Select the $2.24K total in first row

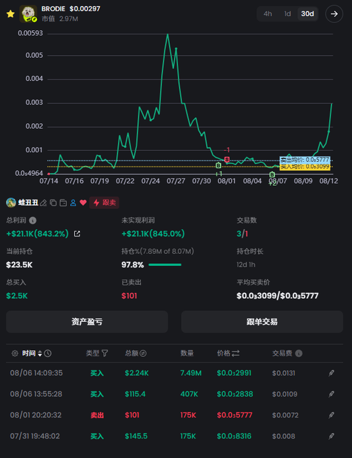[136, 373]
